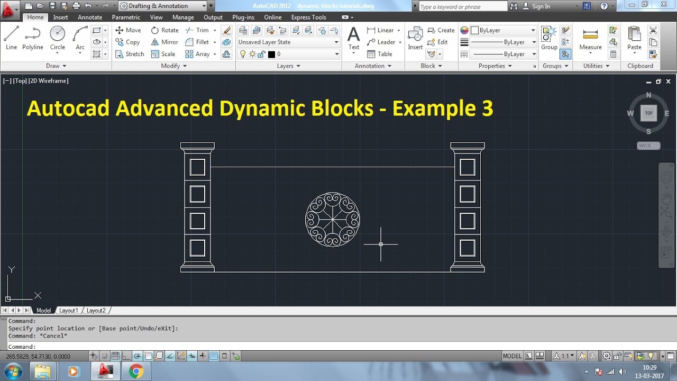Open the Express Tools tab

click(x=308, y=17)
